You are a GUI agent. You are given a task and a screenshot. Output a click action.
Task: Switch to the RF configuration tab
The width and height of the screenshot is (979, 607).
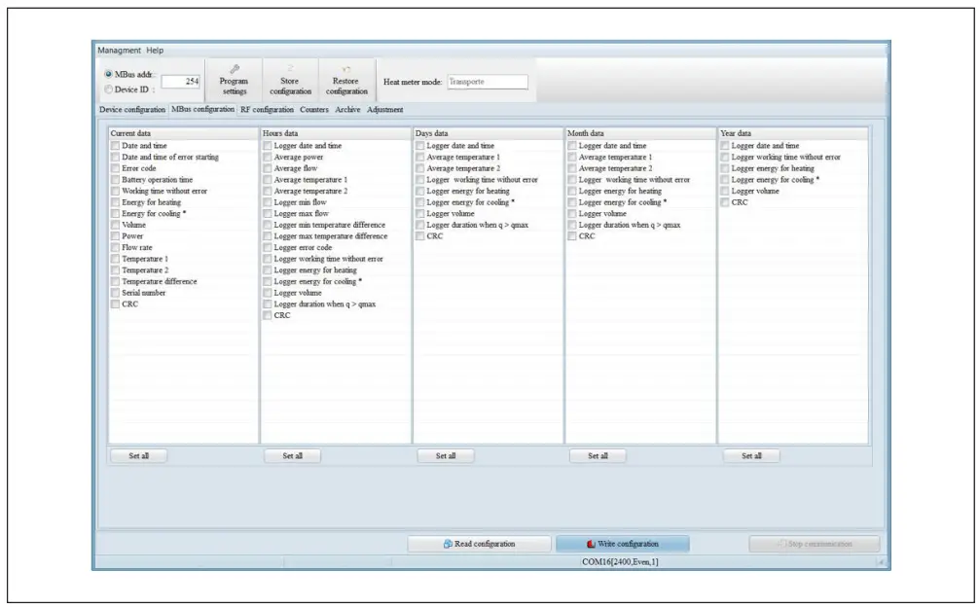pyautogui.click(x=267, y=110)
